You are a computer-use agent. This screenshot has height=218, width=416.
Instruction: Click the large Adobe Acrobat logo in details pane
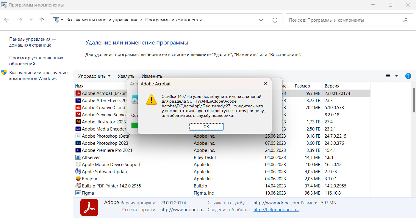(x=89, y=207)
